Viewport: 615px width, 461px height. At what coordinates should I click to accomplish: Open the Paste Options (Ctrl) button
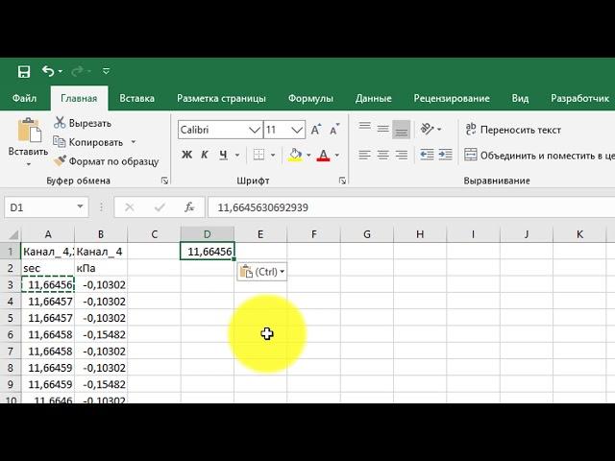(262, 272)
